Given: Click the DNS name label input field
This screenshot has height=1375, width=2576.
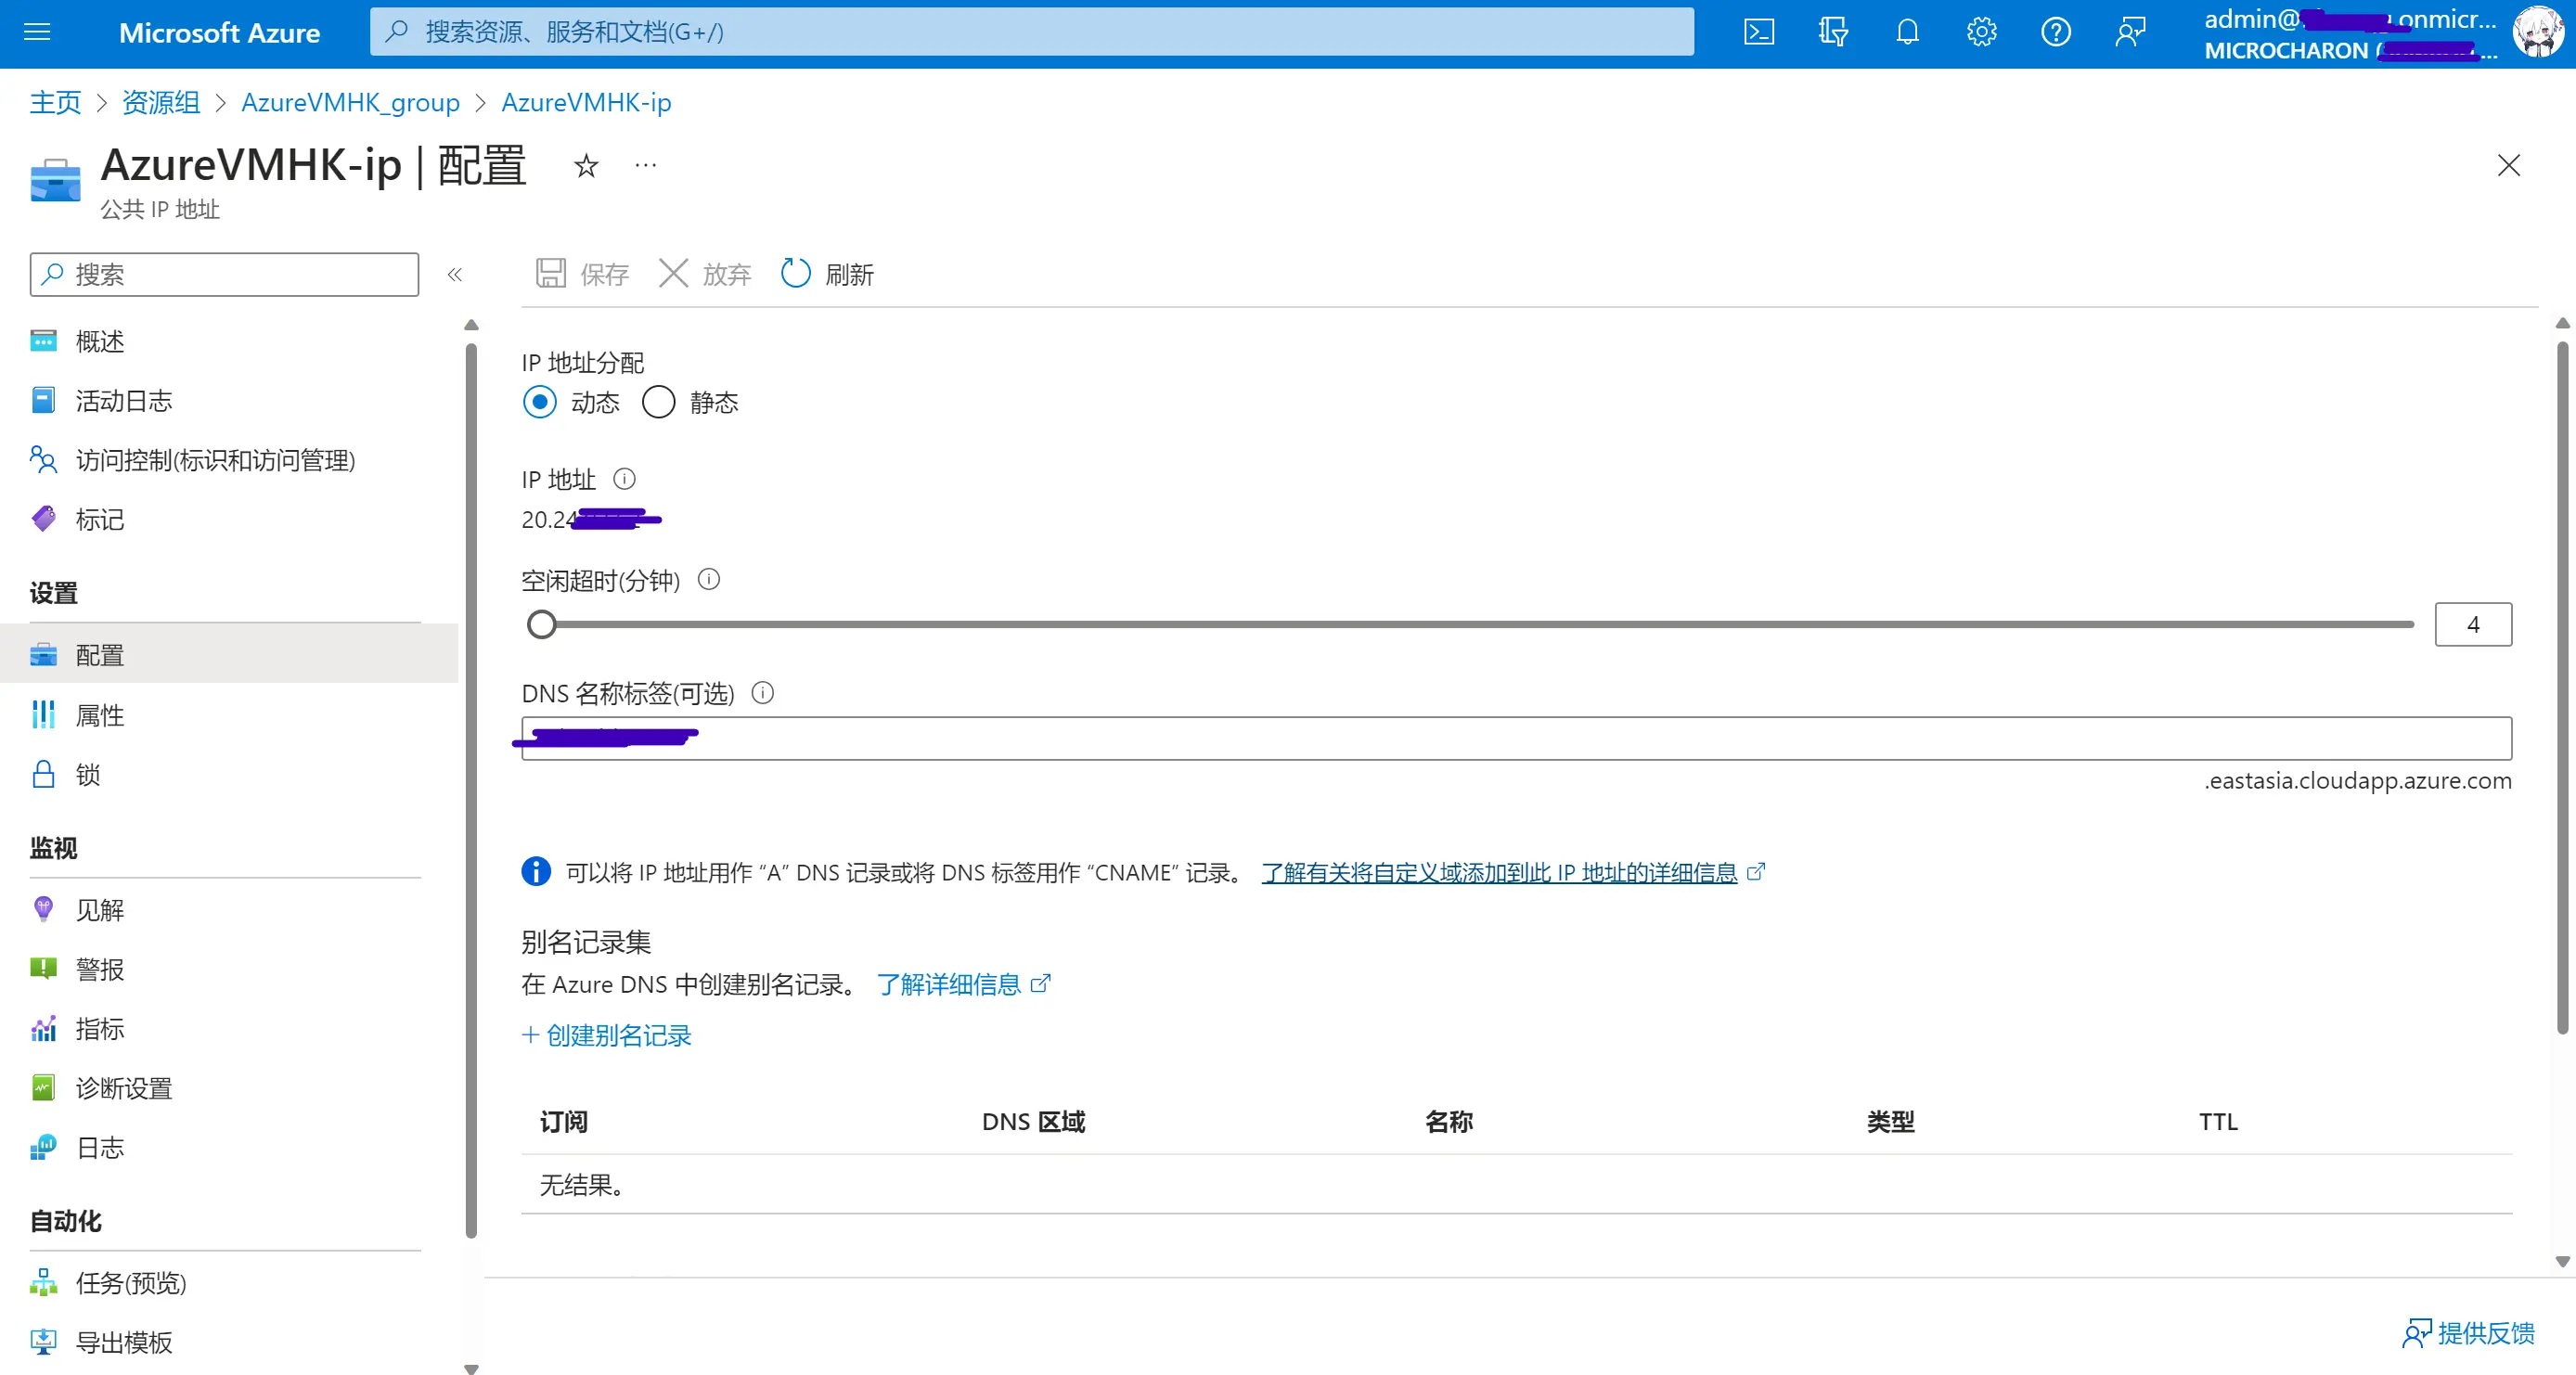Looking at the screenshot, I should (x=1516, y=738).
